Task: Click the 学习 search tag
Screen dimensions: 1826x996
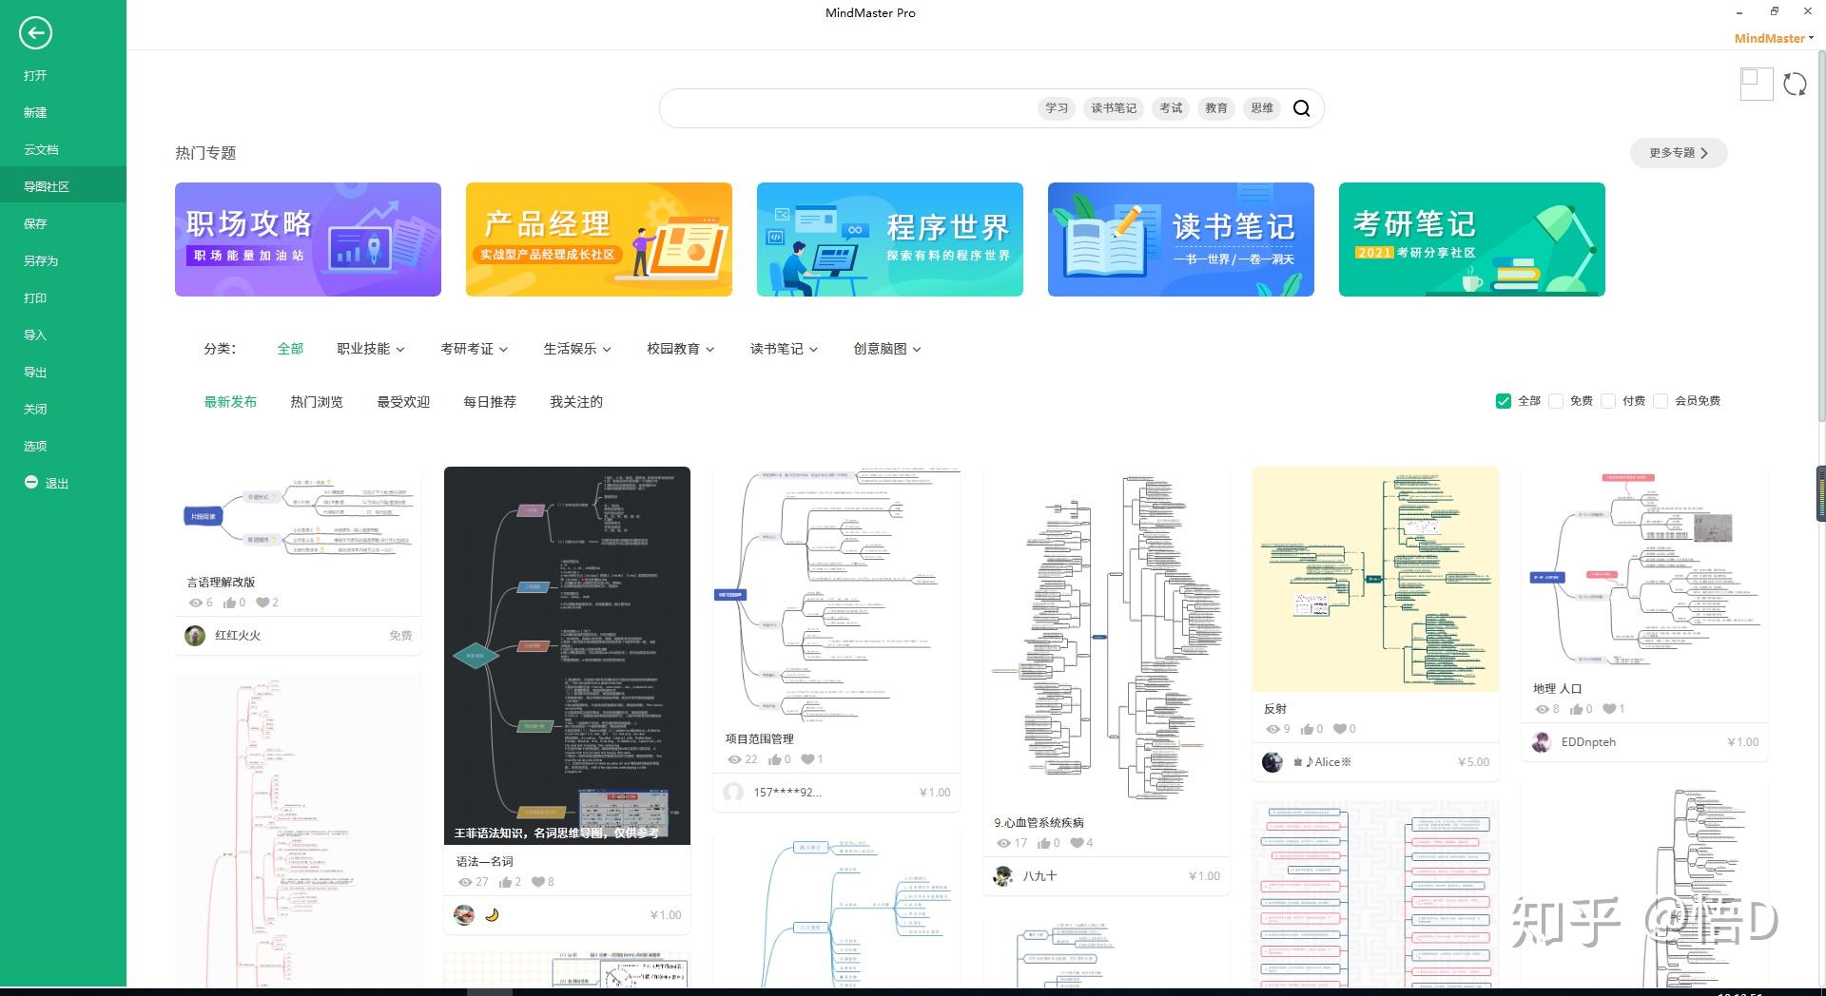Action: click(1057, 108)
